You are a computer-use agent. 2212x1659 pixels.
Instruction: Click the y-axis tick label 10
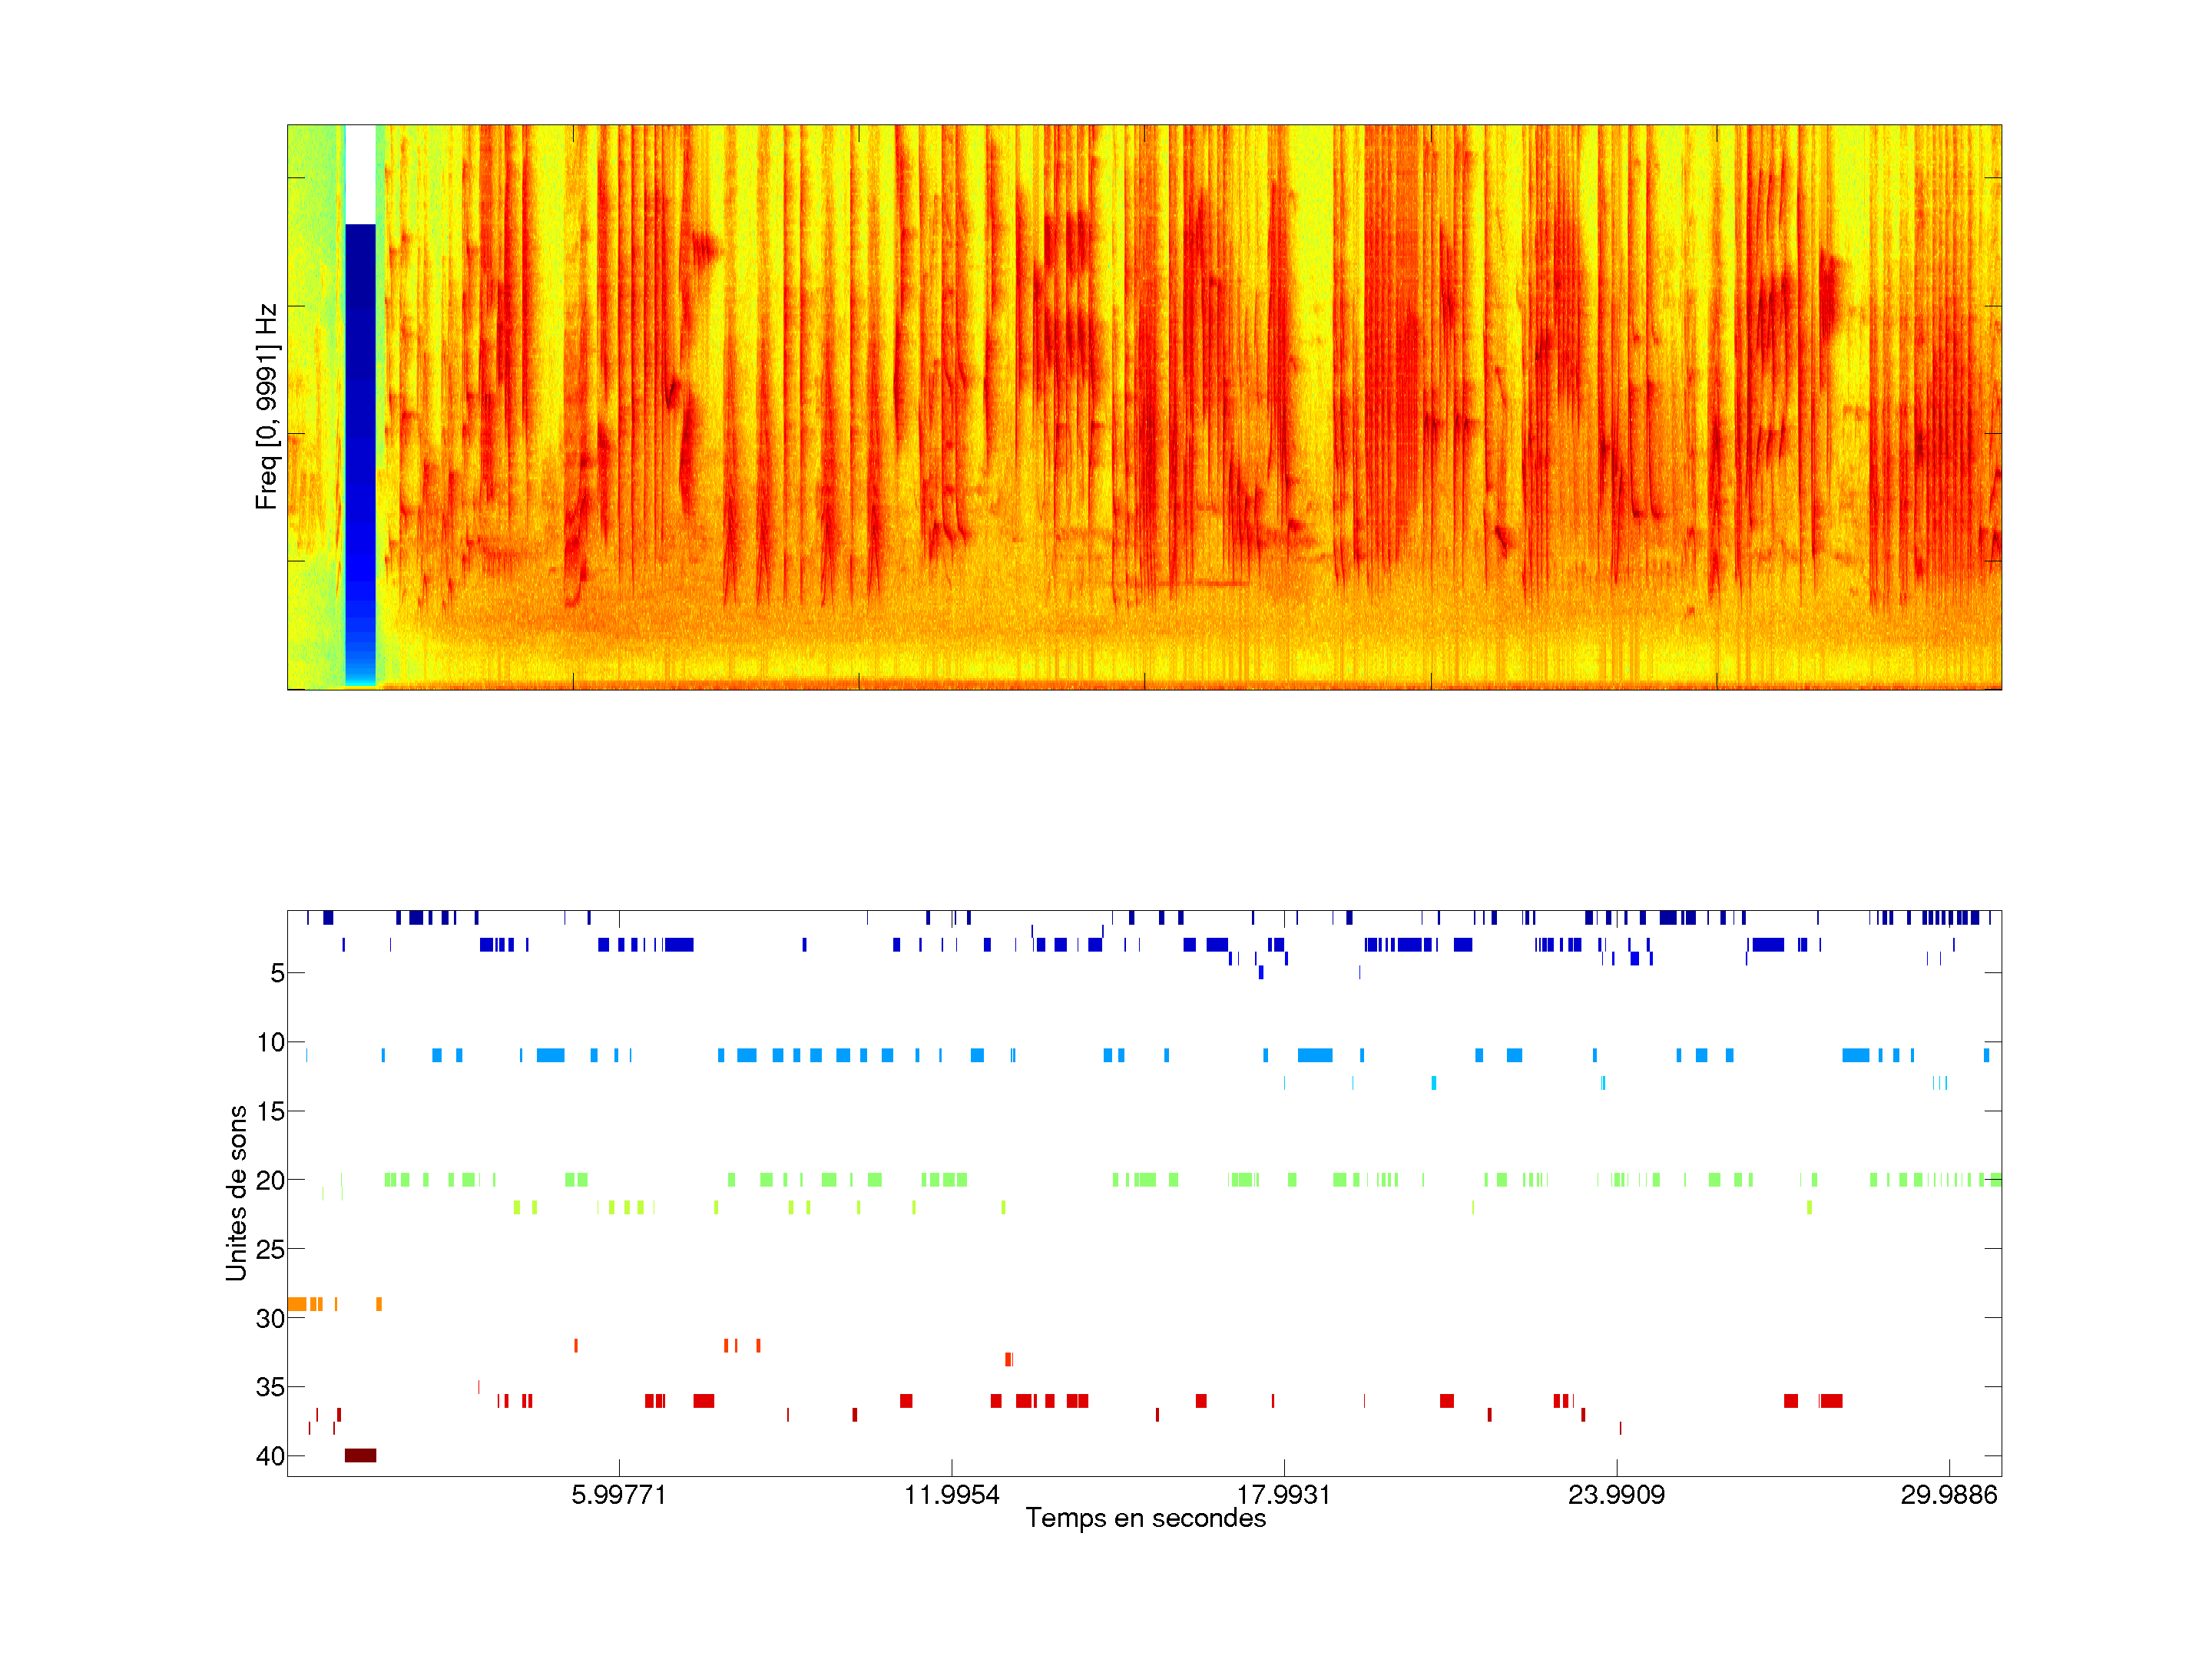pos(270,1042)
